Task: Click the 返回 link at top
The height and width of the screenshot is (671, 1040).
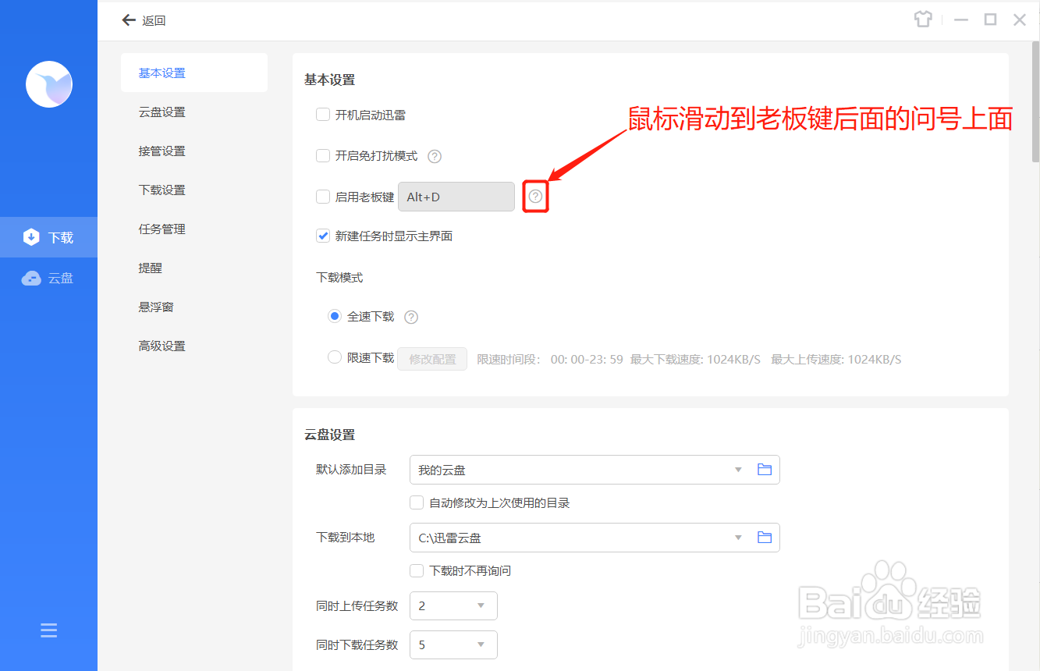Action: coord(154,21)
